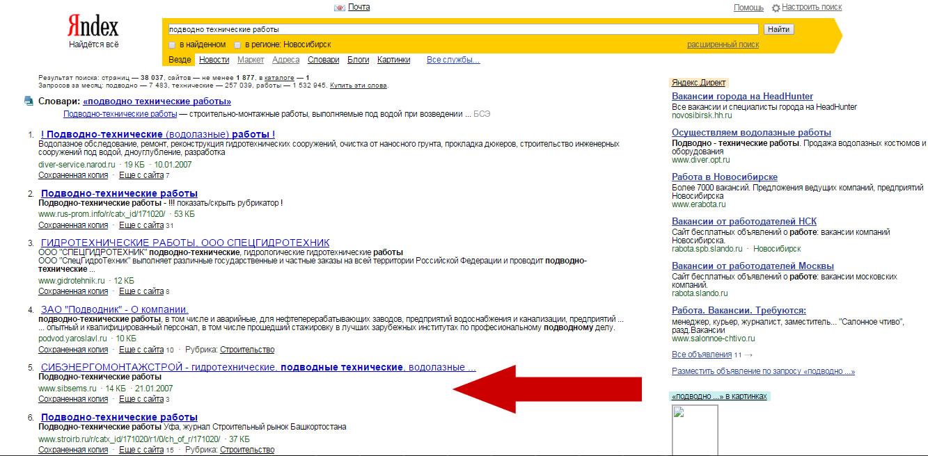This screenshot has height=456, width=928.
Task: Click 'Еще с сайта' for rus-prom.info result
Action: pos(141,225)
